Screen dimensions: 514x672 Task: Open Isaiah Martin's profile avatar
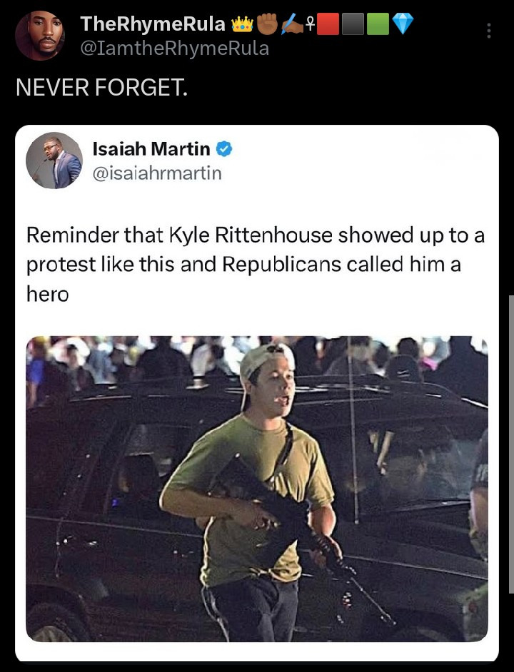[x=54, y=161]
